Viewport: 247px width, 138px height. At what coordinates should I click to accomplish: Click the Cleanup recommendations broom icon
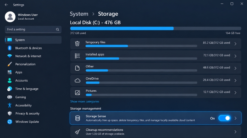pyautogui.click(x=77, y=132)
